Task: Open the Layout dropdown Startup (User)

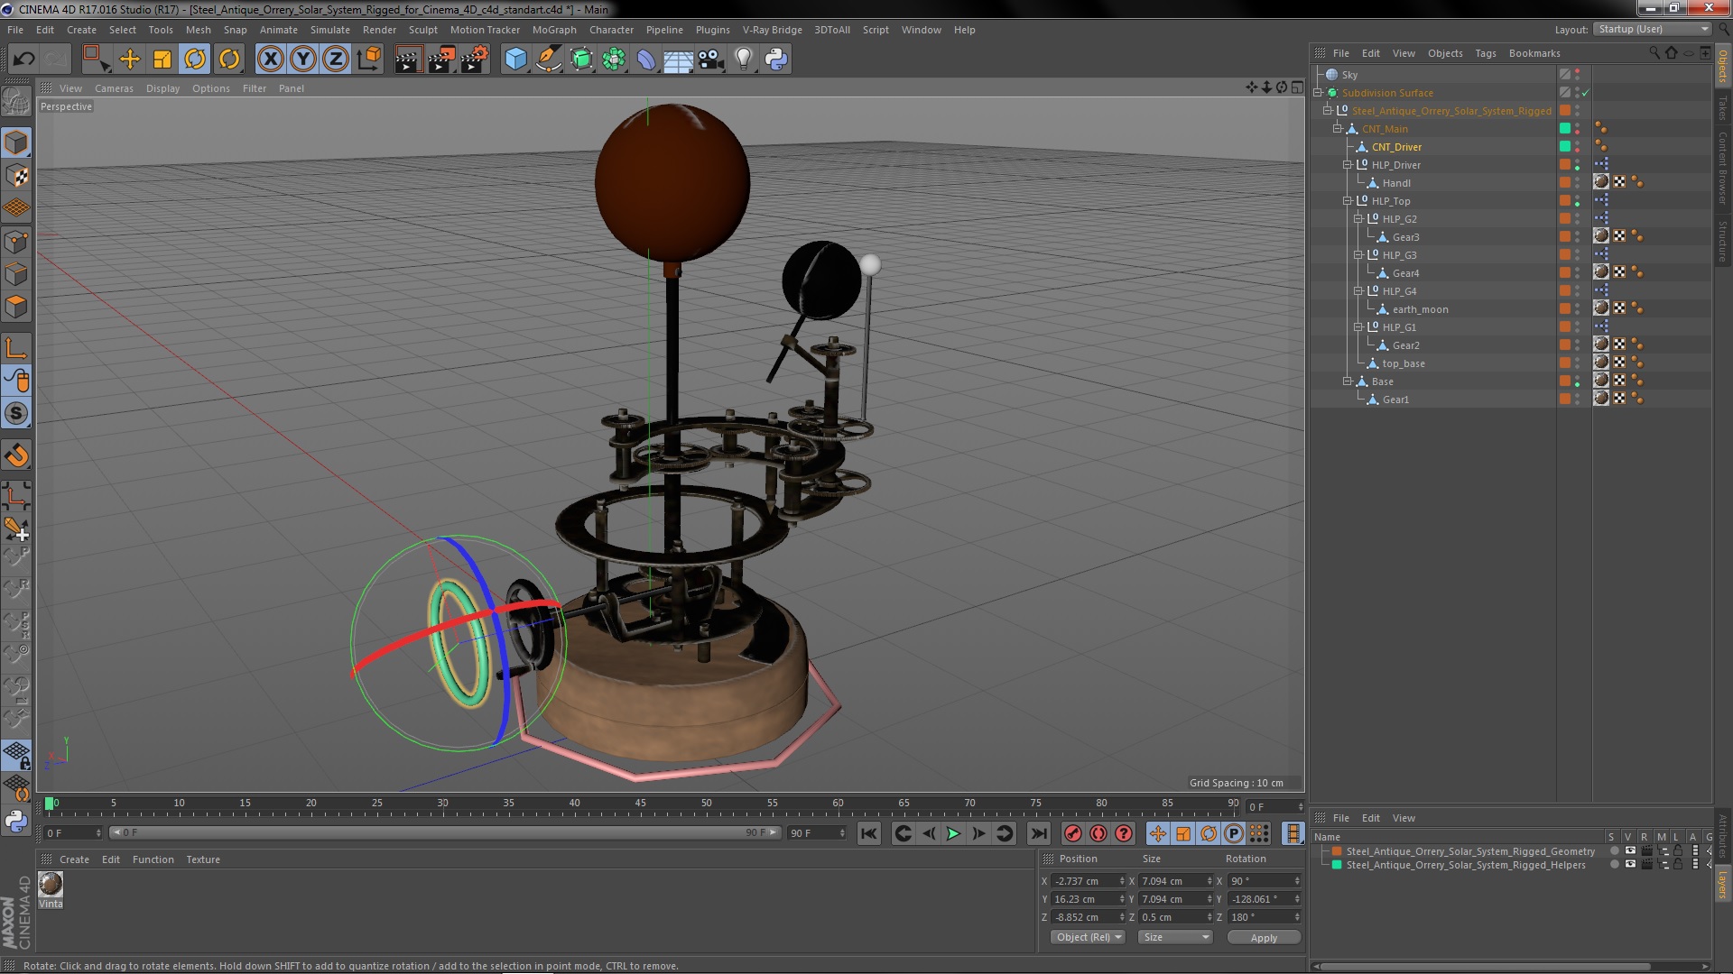Action: (1651, 30)
